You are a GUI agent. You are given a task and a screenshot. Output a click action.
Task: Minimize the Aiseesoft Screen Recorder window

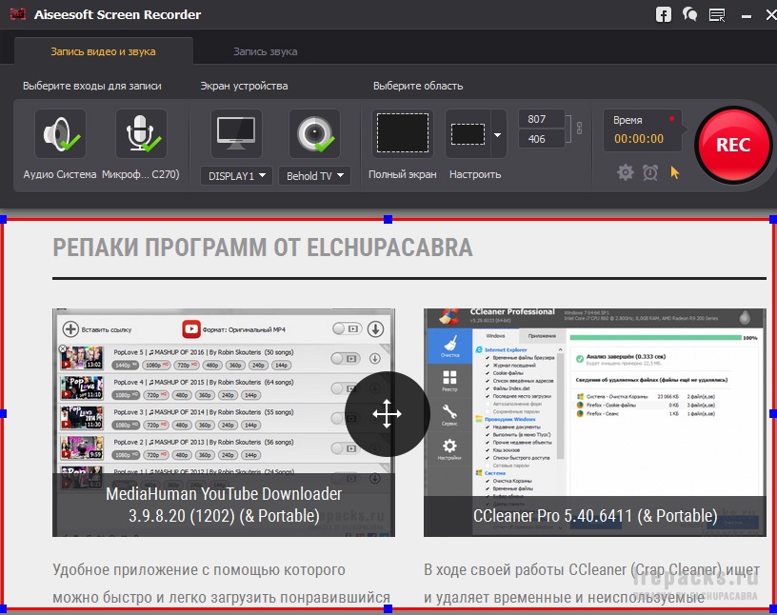[x=747, y=16]
